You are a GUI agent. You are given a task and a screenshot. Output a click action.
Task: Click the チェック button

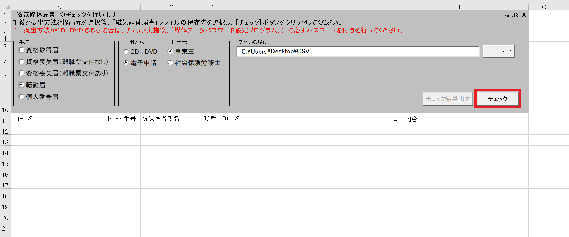(x=498, y=99)
